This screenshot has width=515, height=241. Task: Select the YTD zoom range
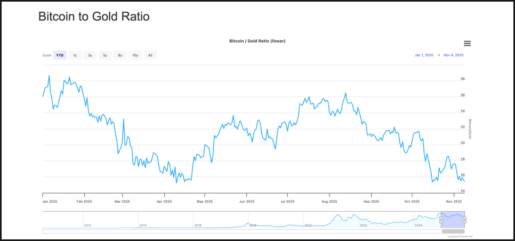click(60, 55)
